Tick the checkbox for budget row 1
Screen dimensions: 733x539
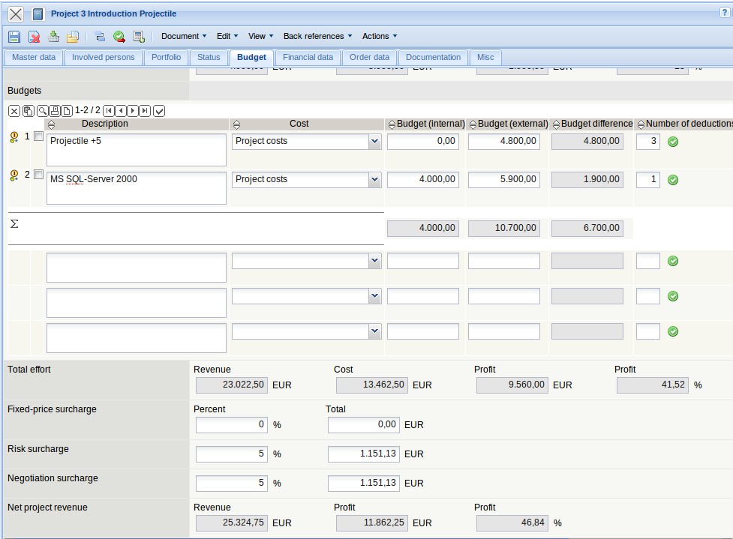pos(38,137)
